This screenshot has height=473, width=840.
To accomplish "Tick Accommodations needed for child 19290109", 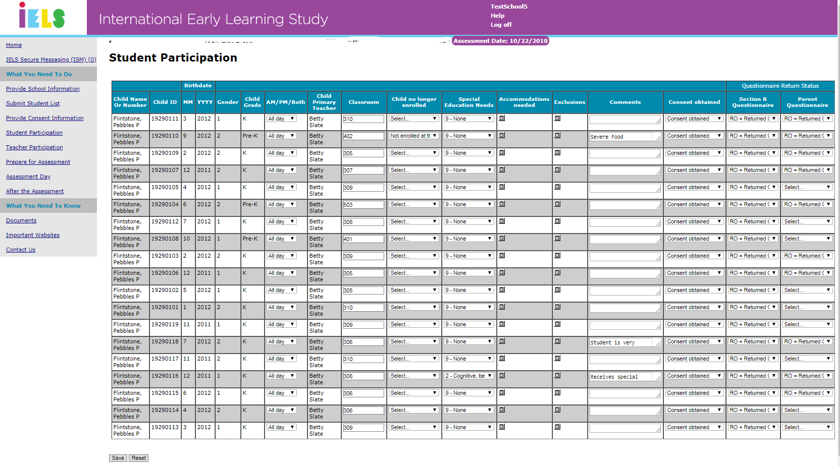I will tap(502, 153).
